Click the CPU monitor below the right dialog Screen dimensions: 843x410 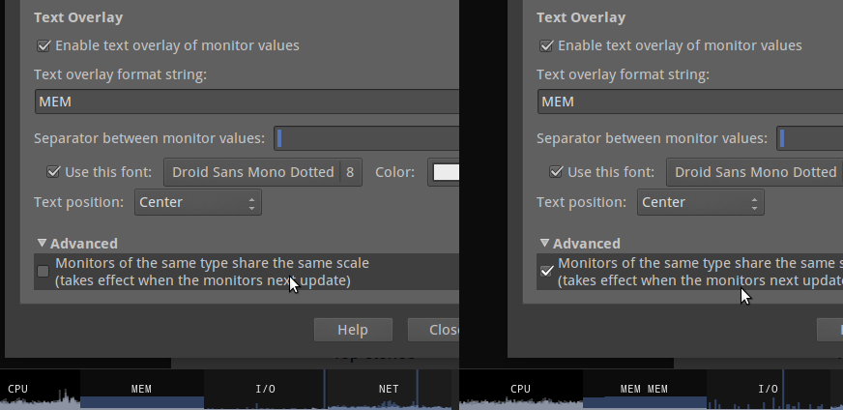coord(520,390)
